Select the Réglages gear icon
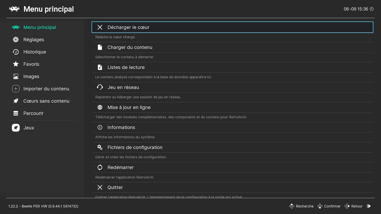The image size is (381, 214). 16,40
